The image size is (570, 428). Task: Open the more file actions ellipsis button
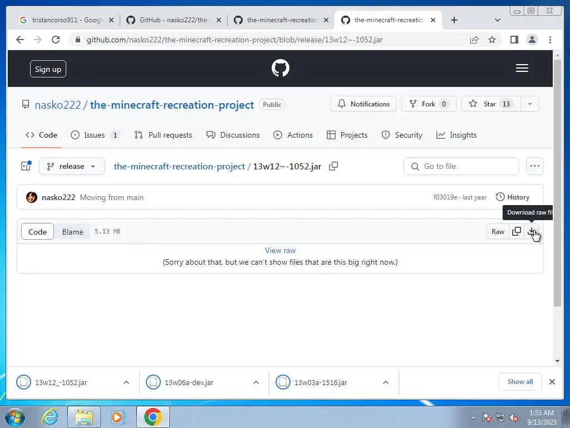click(534, 166)
